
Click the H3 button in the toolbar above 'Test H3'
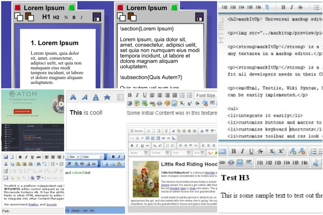pos(278,163)
